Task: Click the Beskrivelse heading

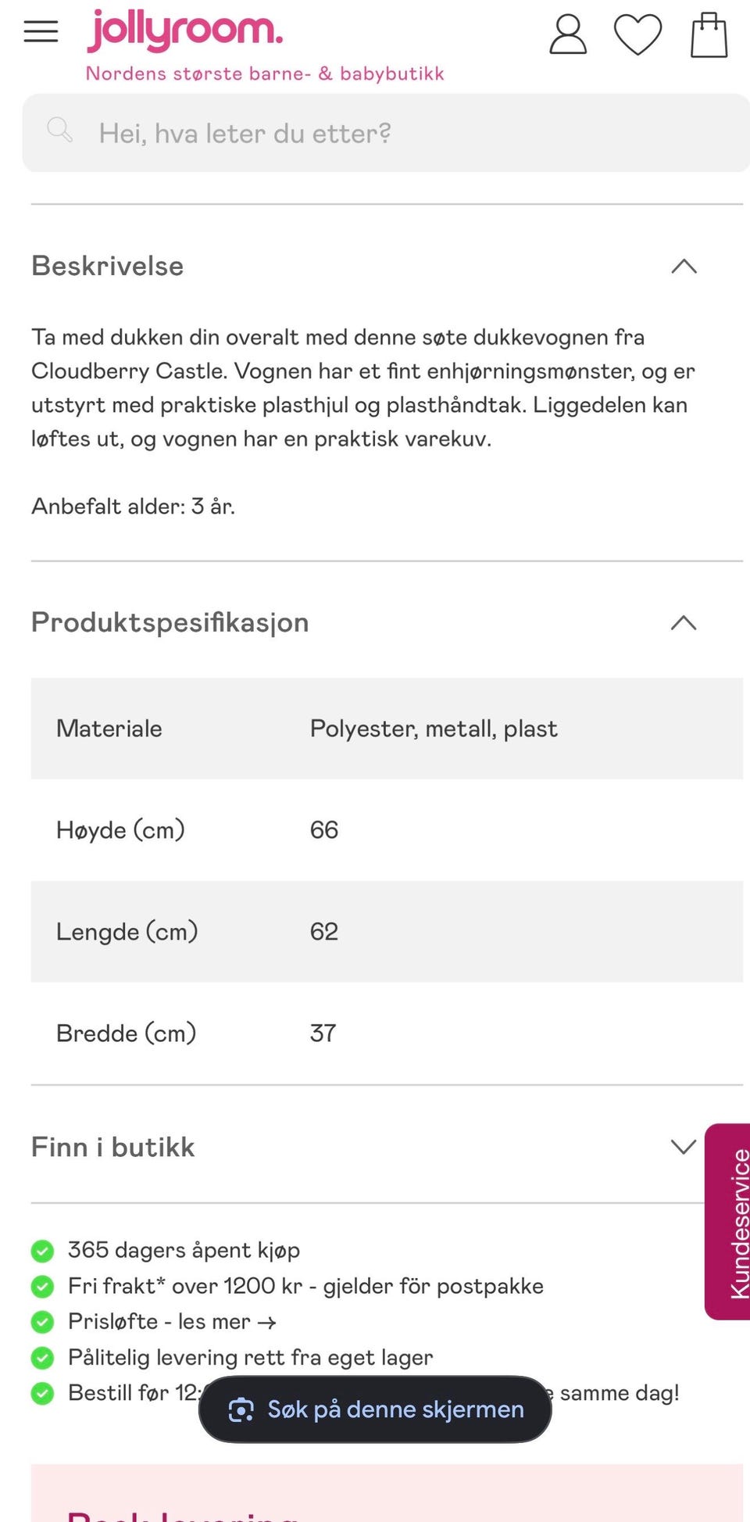Action: click(108, 266)
